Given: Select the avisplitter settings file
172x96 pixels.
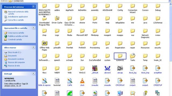Looking at the screenshot, I should click(158, 68).
